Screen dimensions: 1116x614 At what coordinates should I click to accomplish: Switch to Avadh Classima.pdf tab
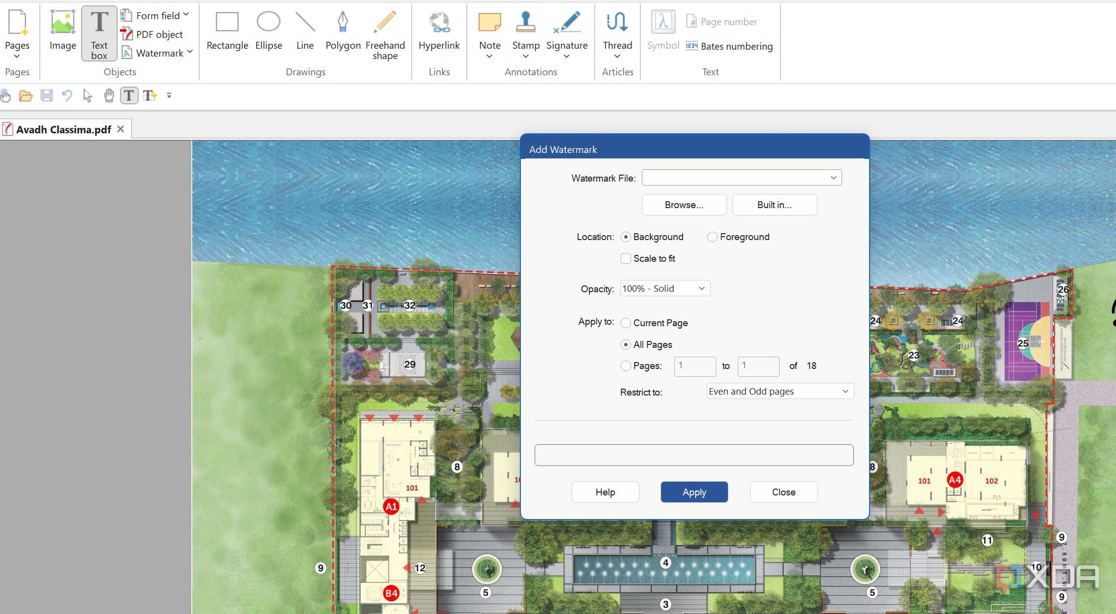click(x=63, y=130)
